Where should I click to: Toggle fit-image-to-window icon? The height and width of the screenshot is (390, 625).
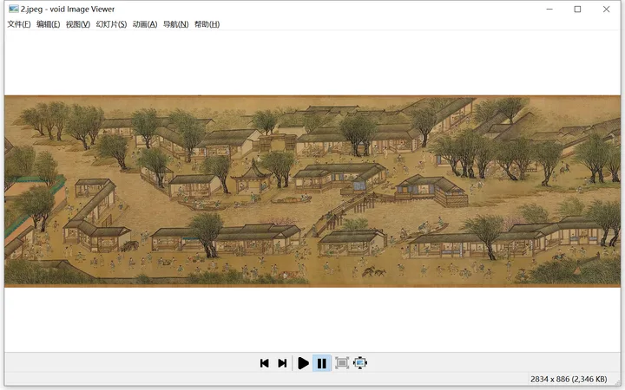[342, 363]
